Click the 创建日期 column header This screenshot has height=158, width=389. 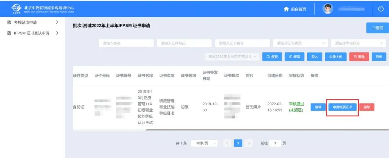[275, 76]
